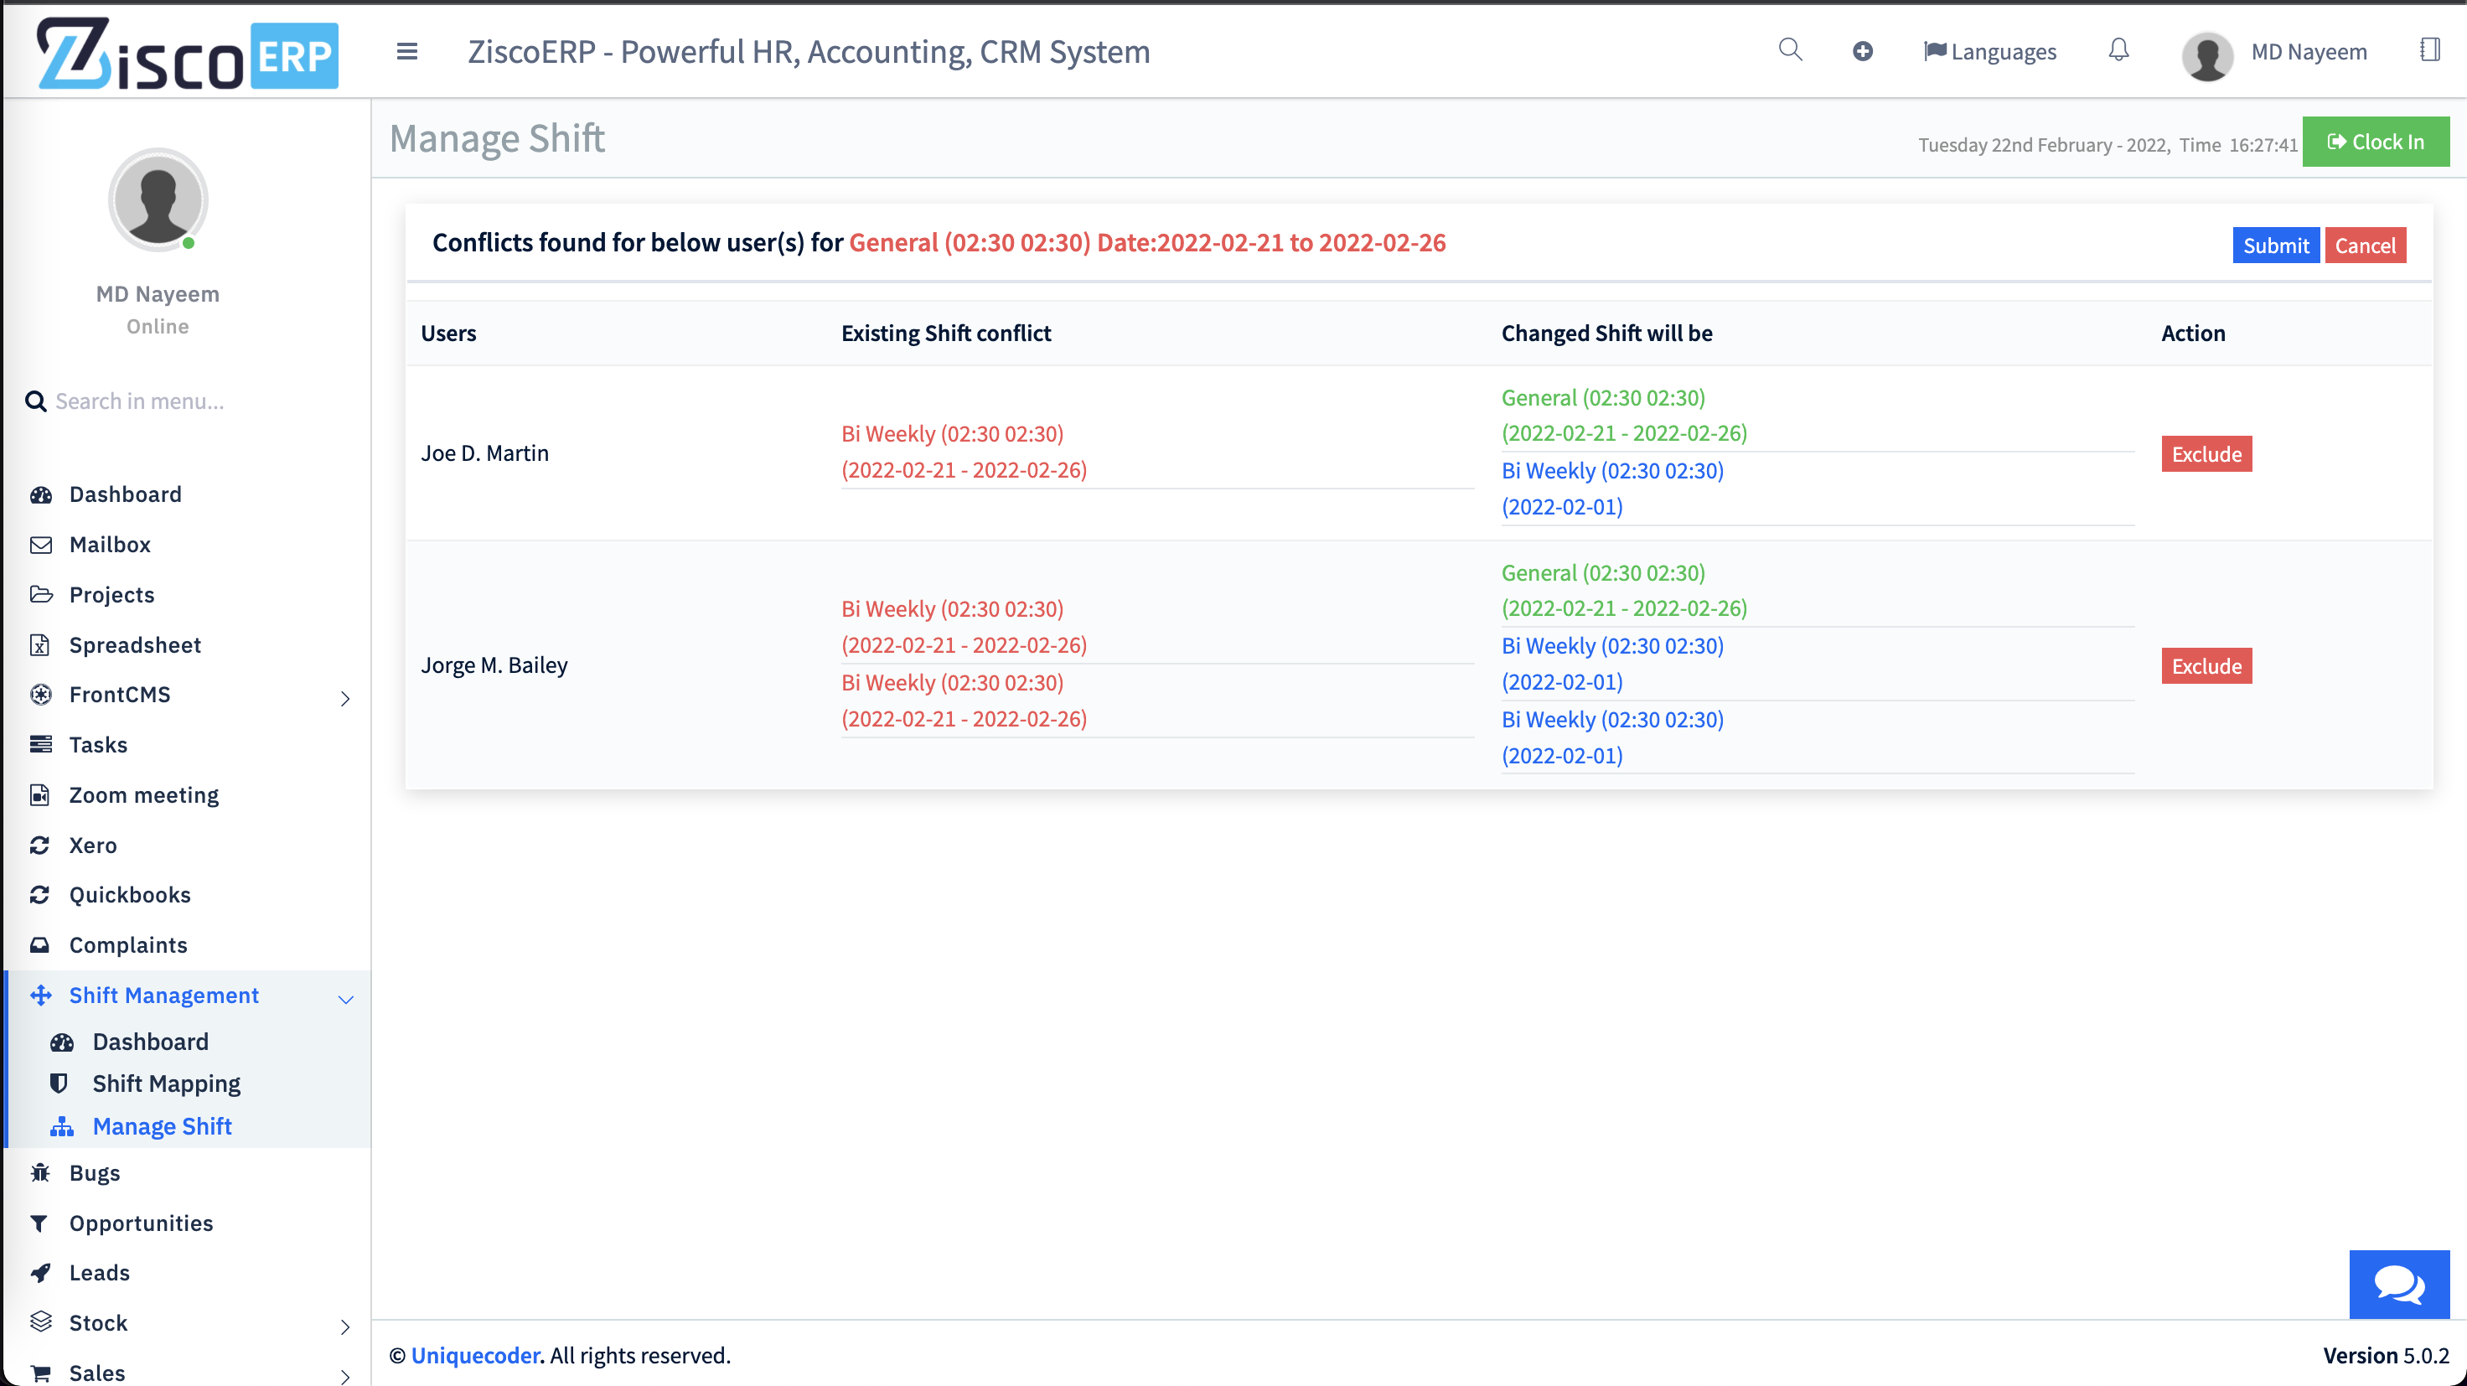
Task: Open the Languages dropdown
Action: click(x=1990, y=52)
